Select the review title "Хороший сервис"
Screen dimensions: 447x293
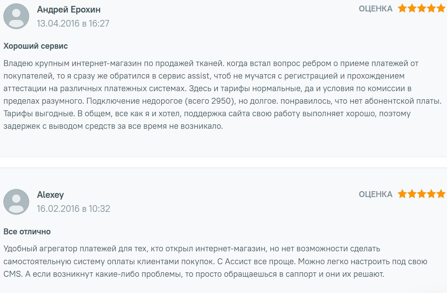point(35,46)
